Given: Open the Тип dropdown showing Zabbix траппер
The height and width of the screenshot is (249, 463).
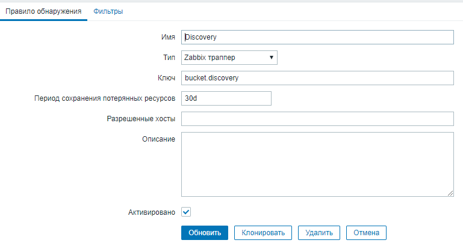Looking at the screenshot, I should [229, 58].
